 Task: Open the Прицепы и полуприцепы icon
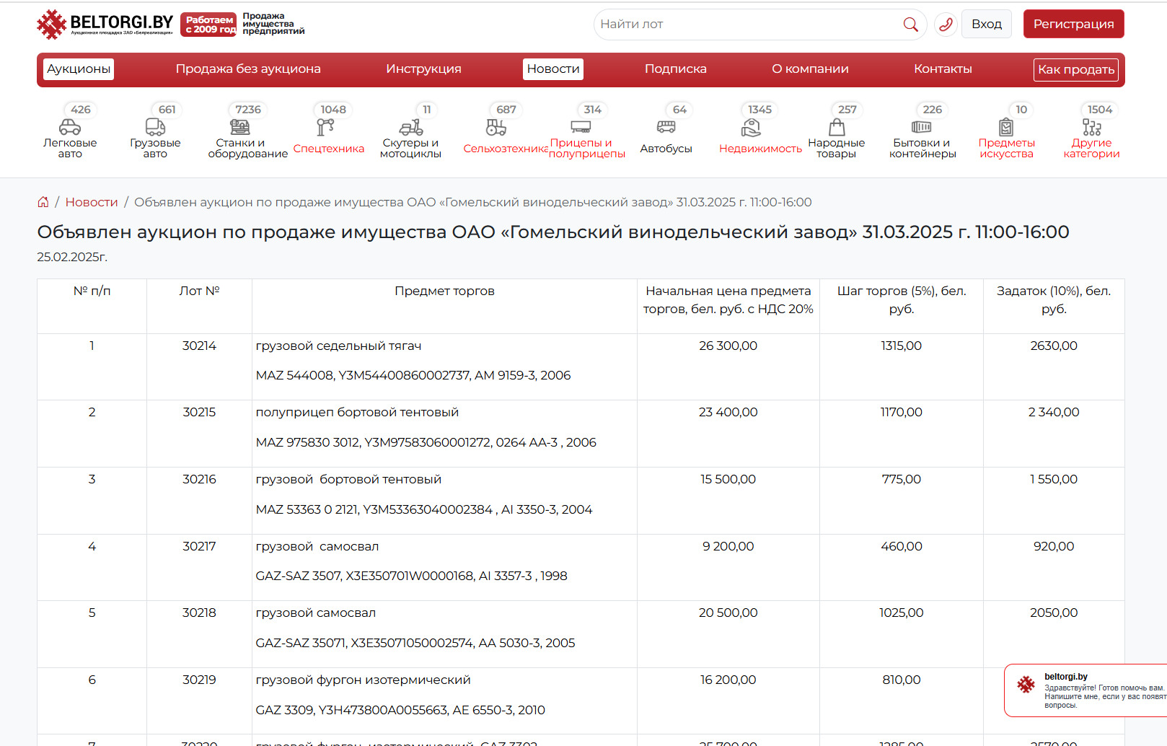point(581,127)
